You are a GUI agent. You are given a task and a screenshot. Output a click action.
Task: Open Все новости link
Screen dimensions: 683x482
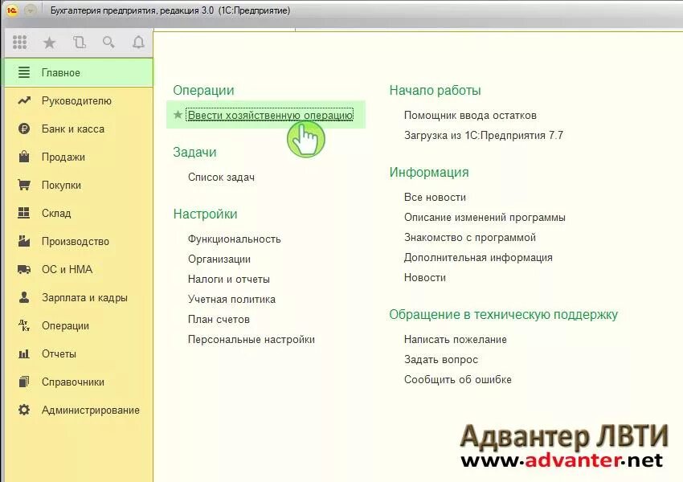point(435,198)
